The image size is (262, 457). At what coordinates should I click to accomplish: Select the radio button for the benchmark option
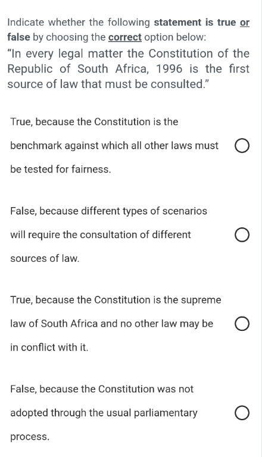[242, 146]
